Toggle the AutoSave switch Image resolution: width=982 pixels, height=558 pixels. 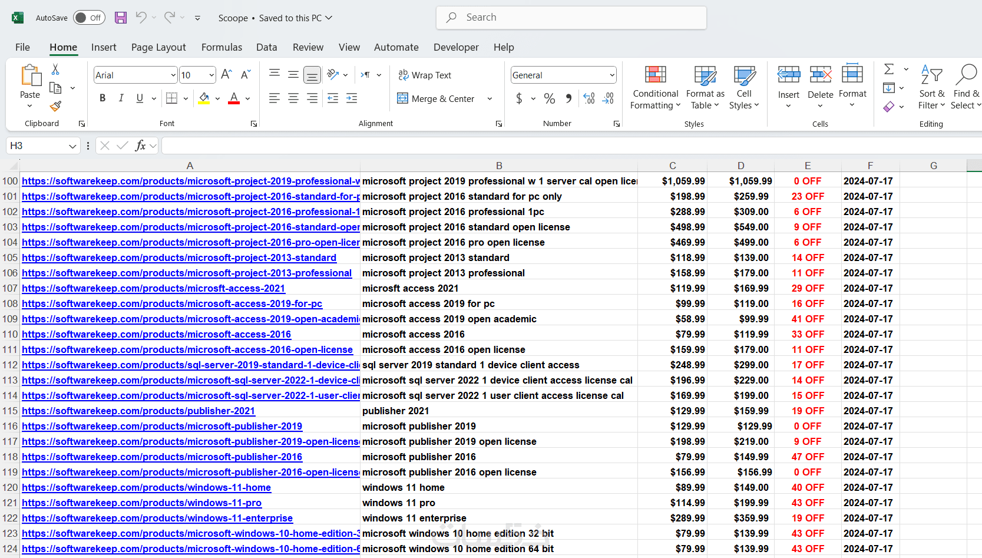pyautogui.click(x=89, y=18)
